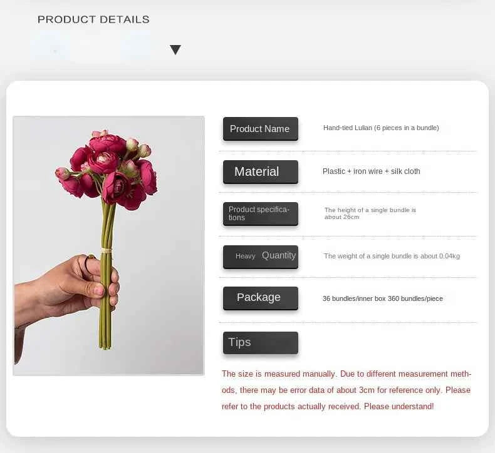The image size is (495, 453).
Task: Click the PRODUCT DETAILS heading
Action: 93,19
